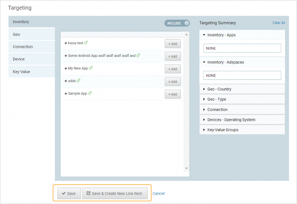This screenshot has height=204, width=297.
Task: Click the scroll up arrow in app list
Action: 186,35
